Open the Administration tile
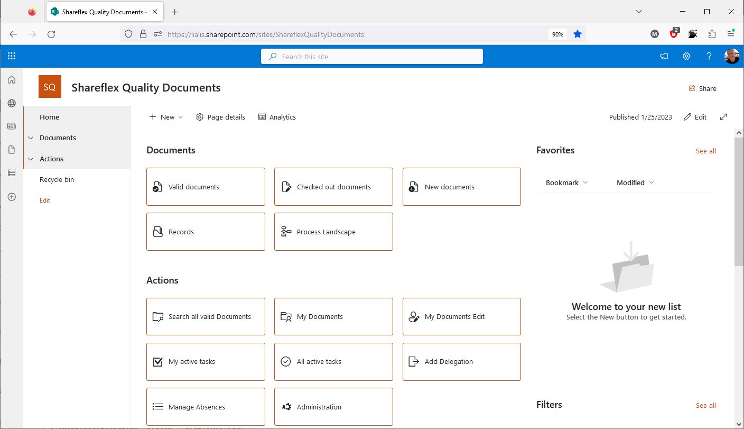 click(333, 407)
